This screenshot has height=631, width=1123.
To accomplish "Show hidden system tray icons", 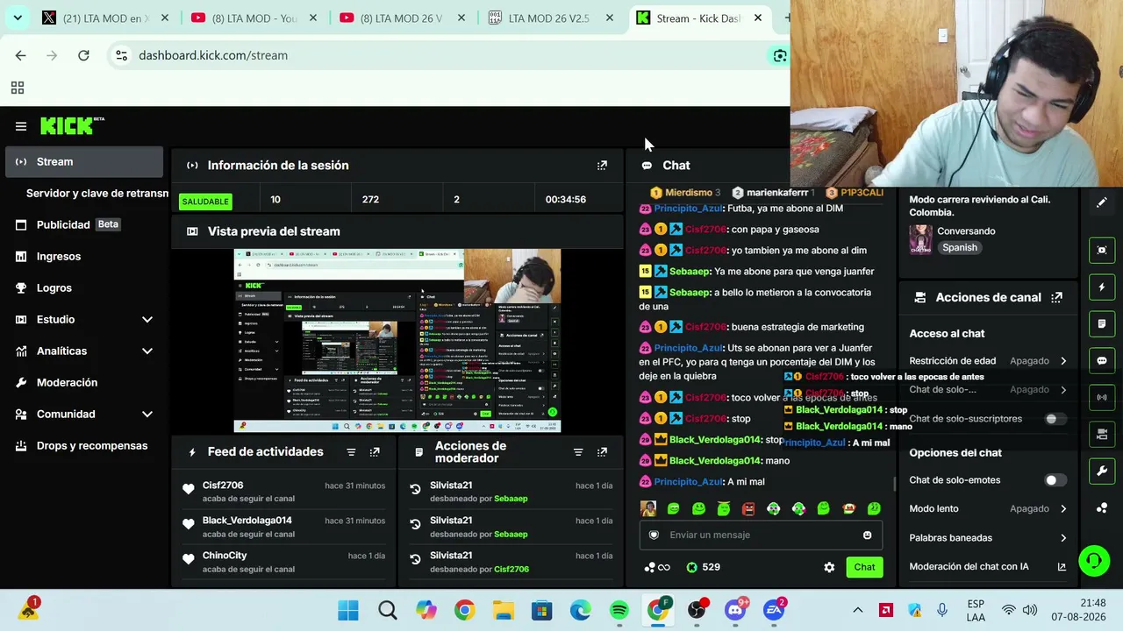I will click(858, 610).
